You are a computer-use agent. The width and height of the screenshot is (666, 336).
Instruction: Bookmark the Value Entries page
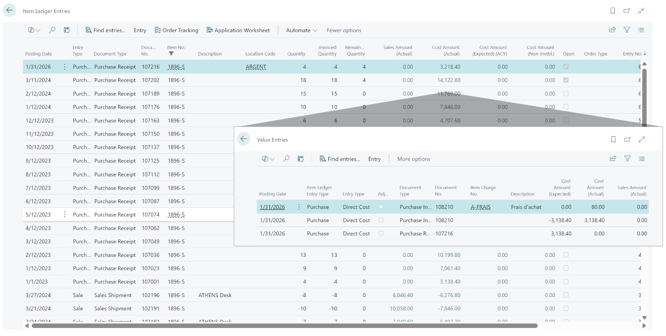pyautogui.click(x=613, y=140)
